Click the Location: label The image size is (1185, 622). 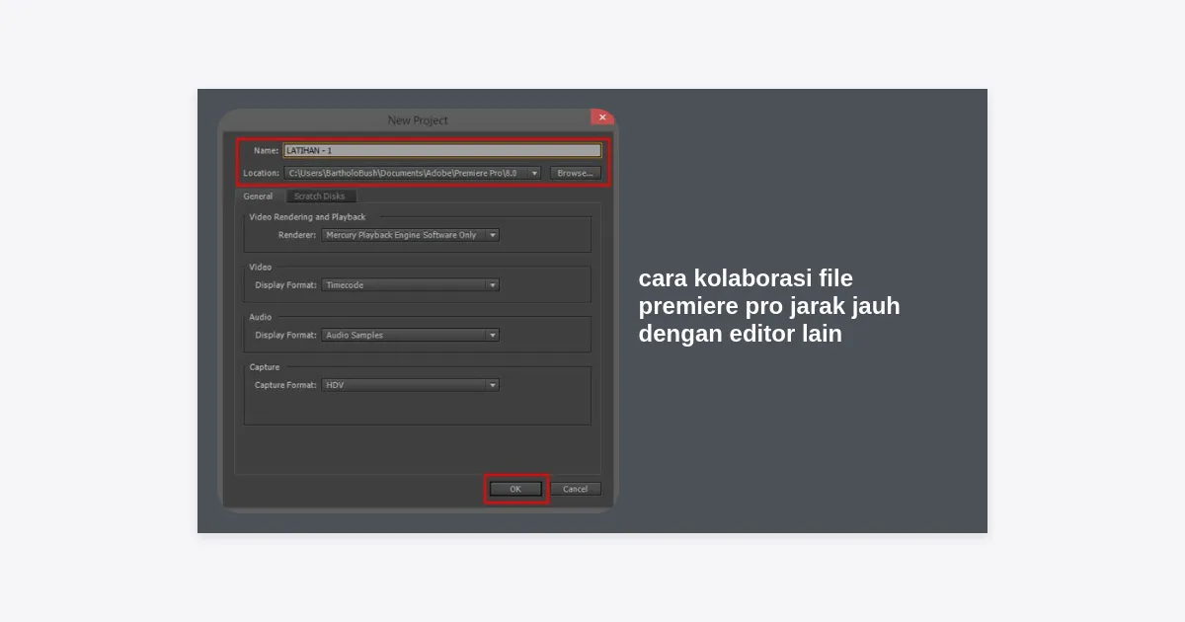coord(262,174)
